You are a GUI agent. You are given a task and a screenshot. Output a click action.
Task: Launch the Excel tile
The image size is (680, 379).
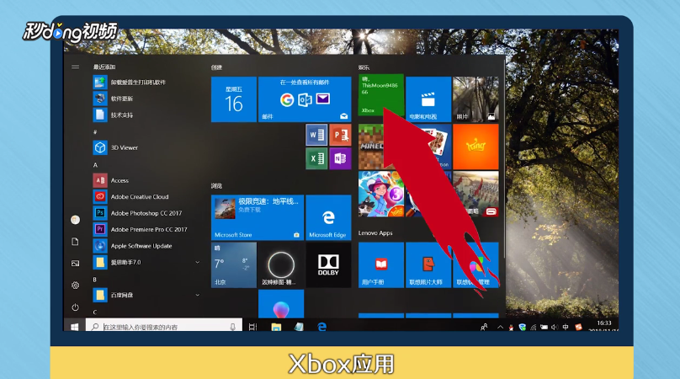[316, 158]
